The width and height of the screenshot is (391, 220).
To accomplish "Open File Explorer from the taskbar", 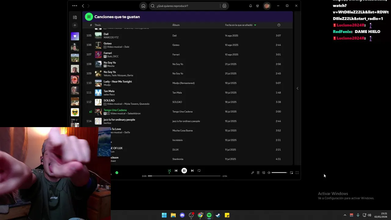I will coord(173,215).
